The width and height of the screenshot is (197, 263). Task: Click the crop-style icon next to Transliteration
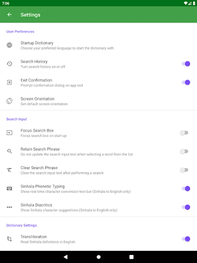click(x=9, y=239)
